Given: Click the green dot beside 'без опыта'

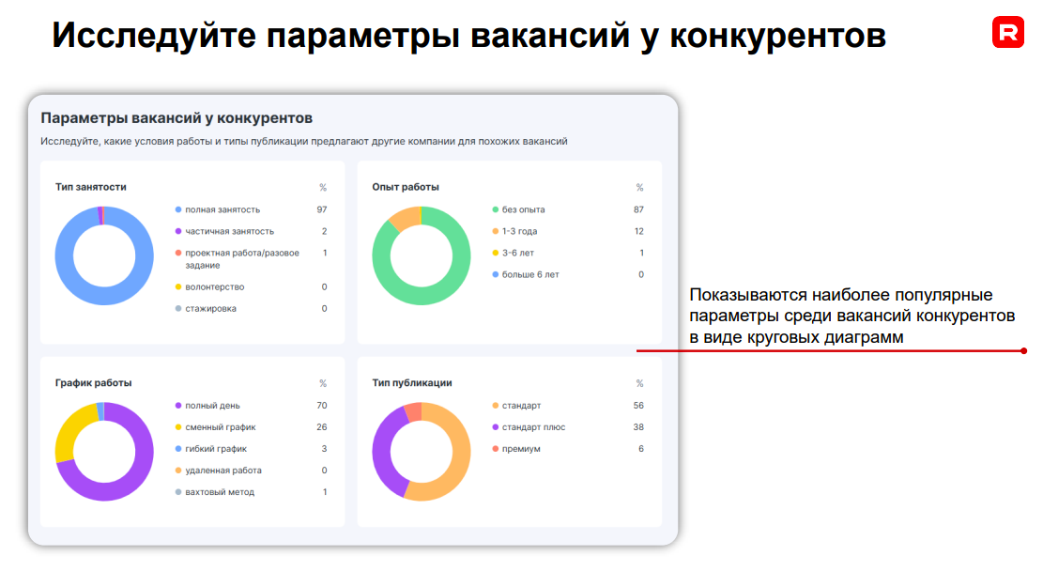Looking at the screenshot, I should pyautogui.click(x=495, y=209).
